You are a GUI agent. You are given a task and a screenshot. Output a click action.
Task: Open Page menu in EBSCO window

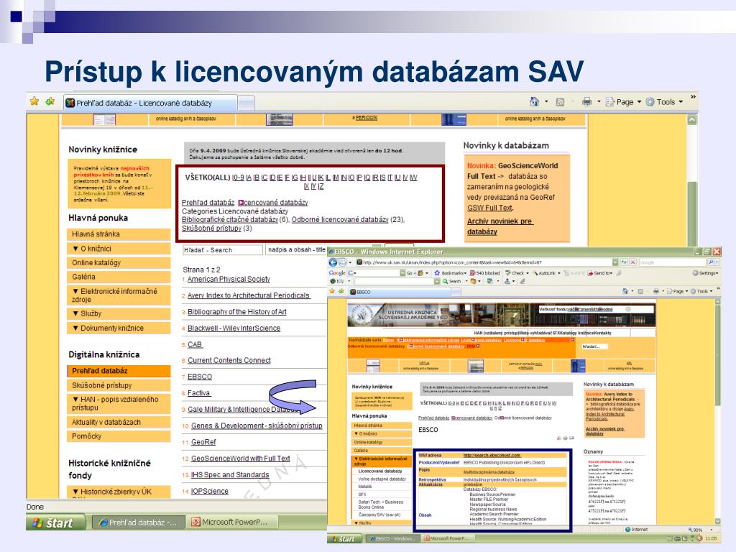677,291
